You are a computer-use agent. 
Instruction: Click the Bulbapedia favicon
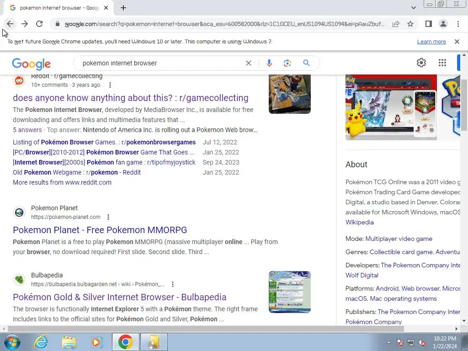pyautogui.click(x=19, y=280)
